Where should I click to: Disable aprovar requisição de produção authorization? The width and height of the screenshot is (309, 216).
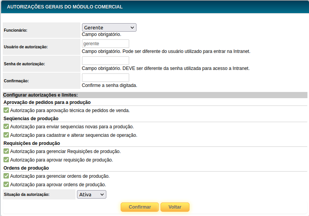click(x=6, y=160)
